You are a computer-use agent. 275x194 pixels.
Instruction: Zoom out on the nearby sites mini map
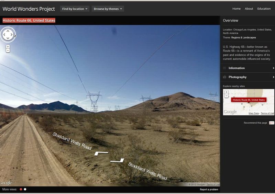(x=227, y=96)
